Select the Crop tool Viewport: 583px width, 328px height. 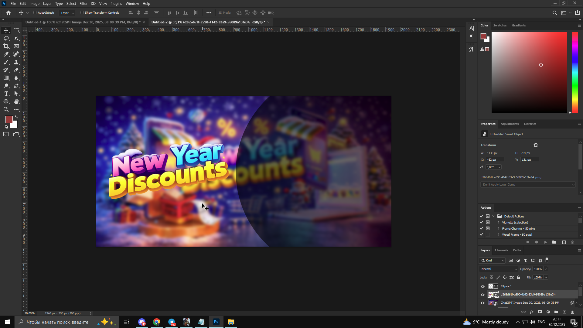6,46
